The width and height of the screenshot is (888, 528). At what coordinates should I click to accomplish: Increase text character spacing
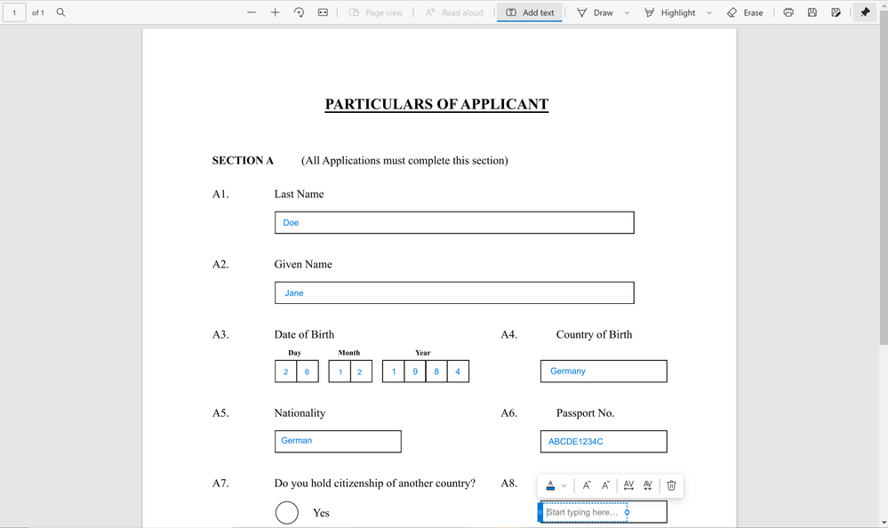[628, 485]
